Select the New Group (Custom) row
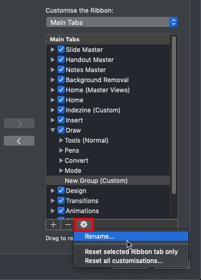The height and width of the screenshot is (280, 201). point(108,180)
